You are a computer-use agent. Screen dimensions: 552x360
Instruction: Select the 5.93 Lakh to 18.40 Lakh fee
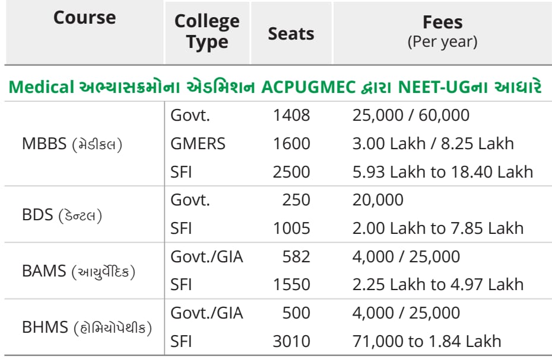point(443,172)
